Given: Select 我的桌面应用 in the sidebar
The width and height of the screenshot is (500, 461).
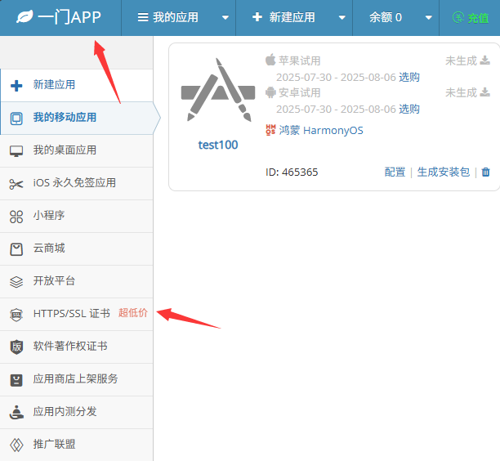Looking at the screenshot, I should [77, 150].
